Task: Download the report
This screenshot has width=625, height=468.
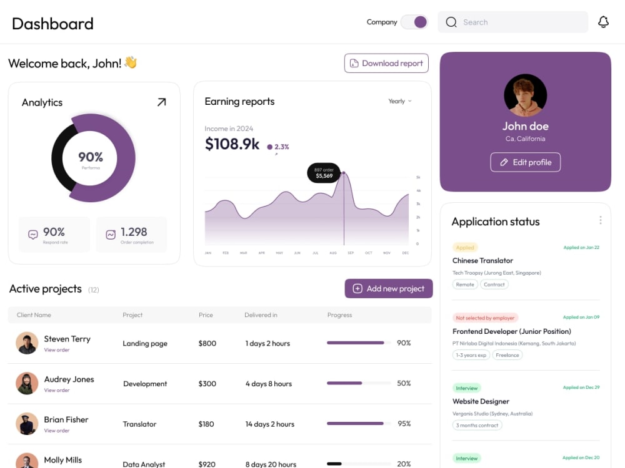Action: click(386, 63)
